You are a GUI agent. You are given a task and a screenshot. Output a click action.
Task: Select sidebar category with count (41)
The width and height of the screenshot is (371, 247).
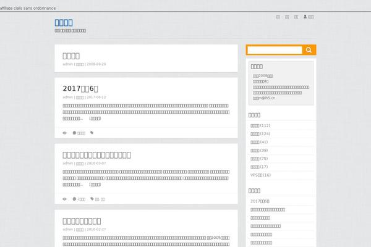click(259, 142)
